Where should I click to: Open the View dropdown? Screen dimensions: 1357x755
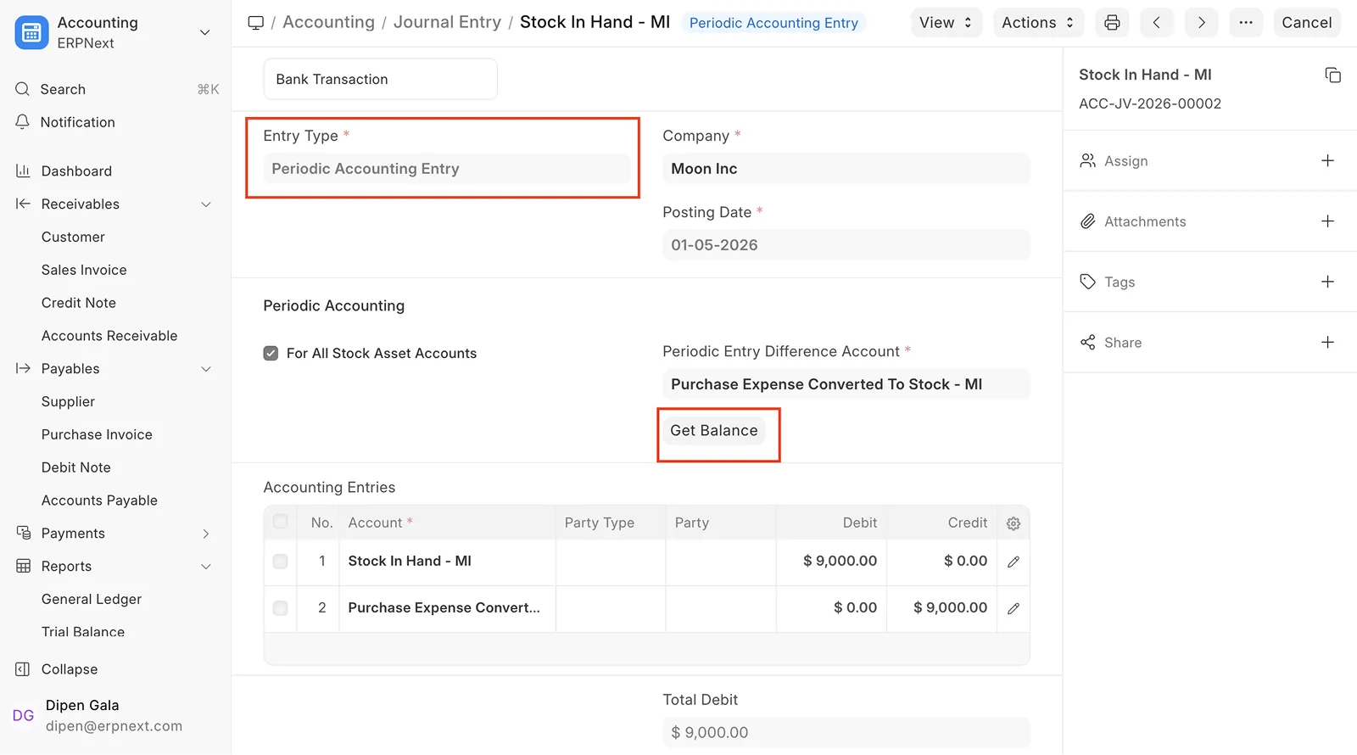pos(946,23)
